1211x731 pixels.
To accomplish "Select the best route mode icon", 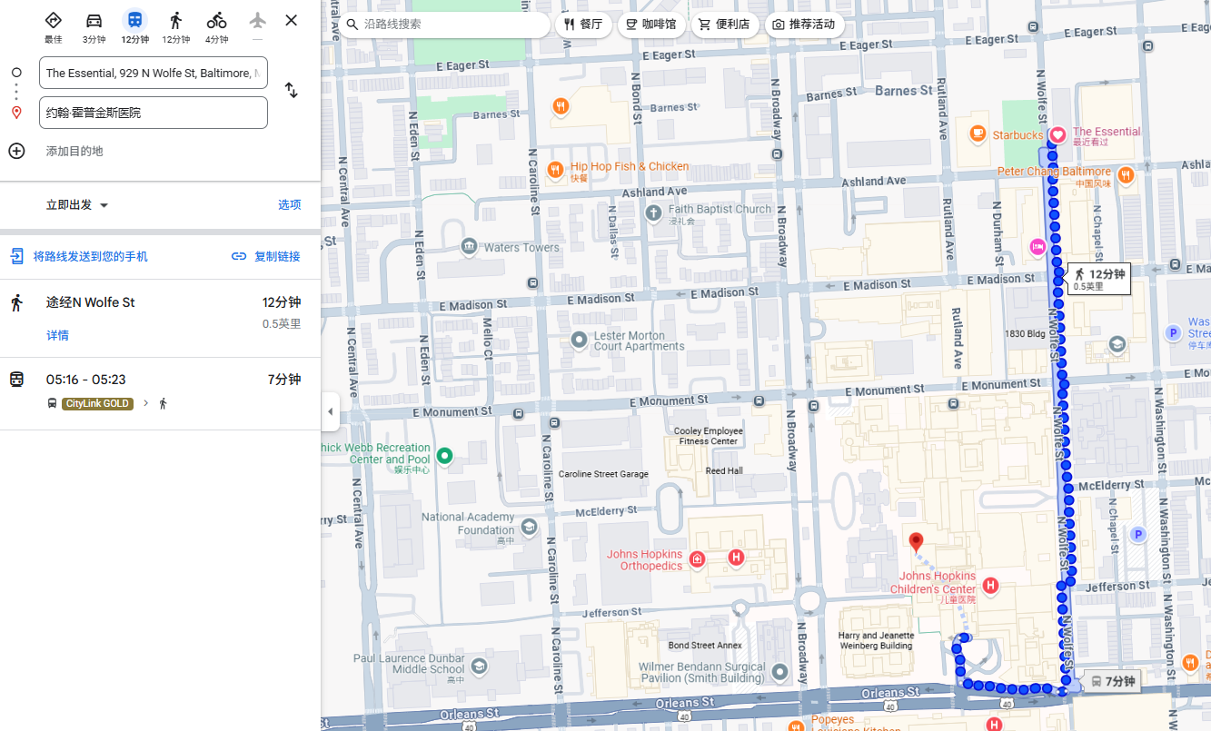I will [53, 21].
